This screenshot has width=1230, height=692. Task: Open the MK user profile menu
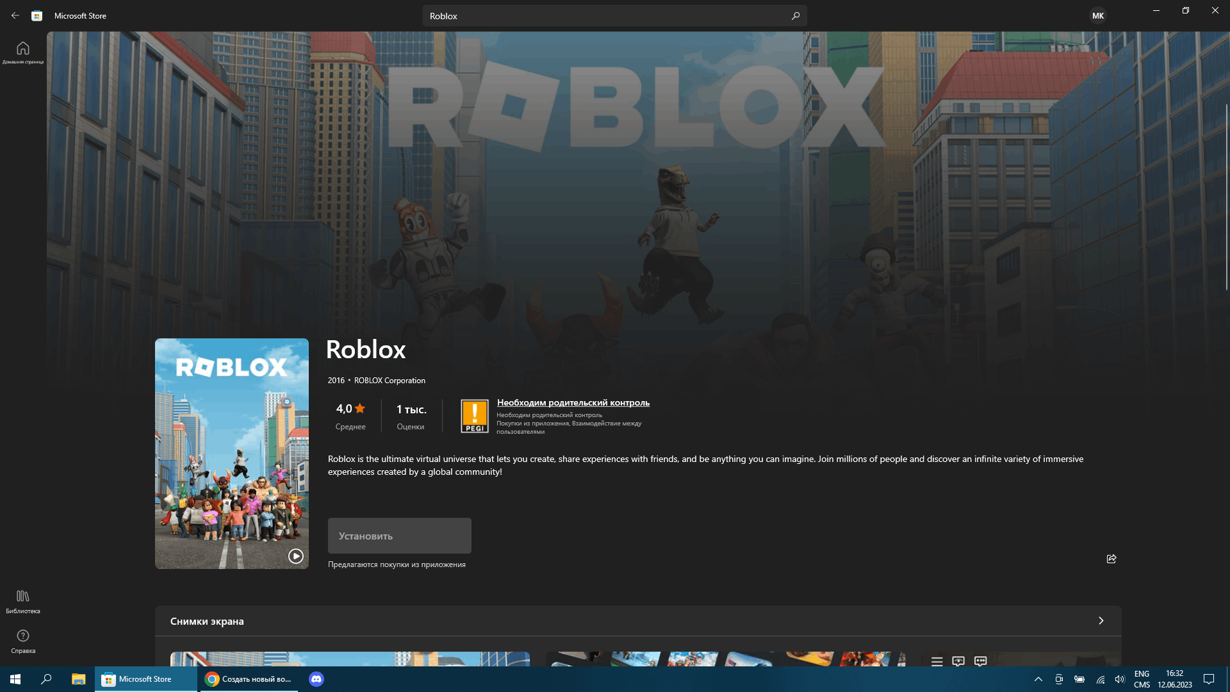[1098, 16]
